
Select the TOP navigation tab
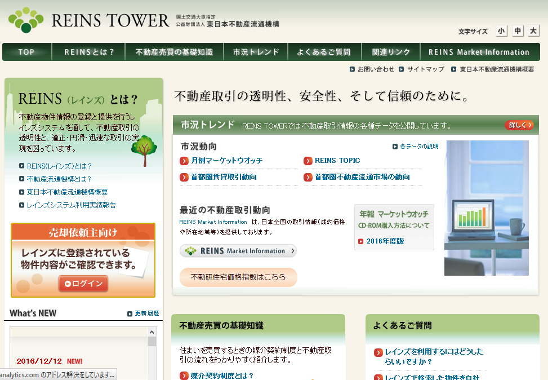pos(26,51)
